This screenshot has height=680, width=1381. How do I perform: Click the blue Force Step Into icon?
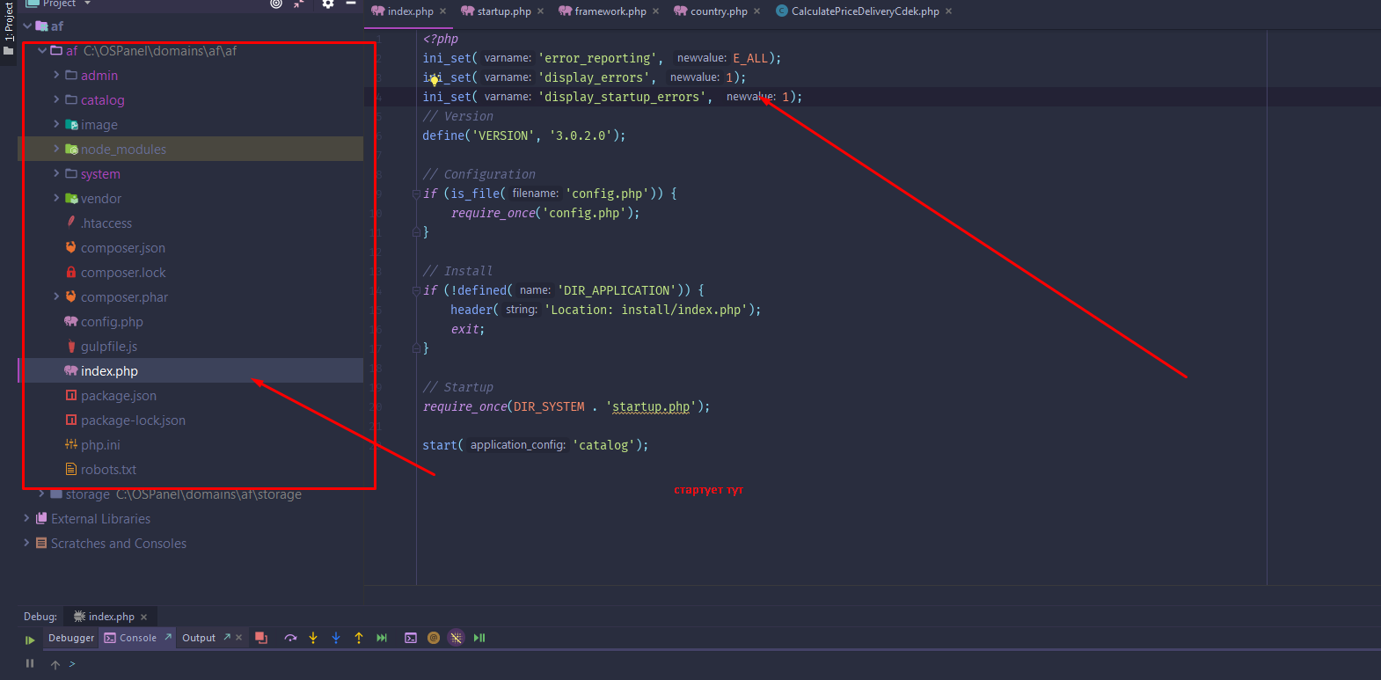[x=336, y=638]
